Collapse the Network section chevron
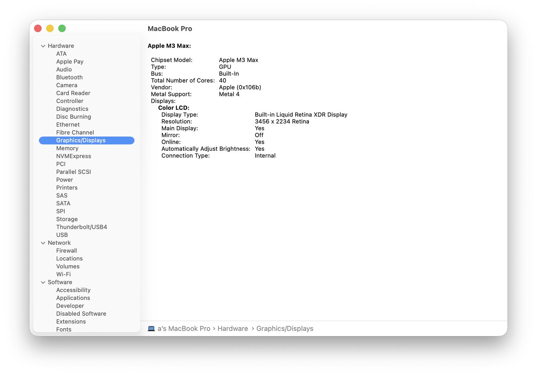 pos(43,243)
